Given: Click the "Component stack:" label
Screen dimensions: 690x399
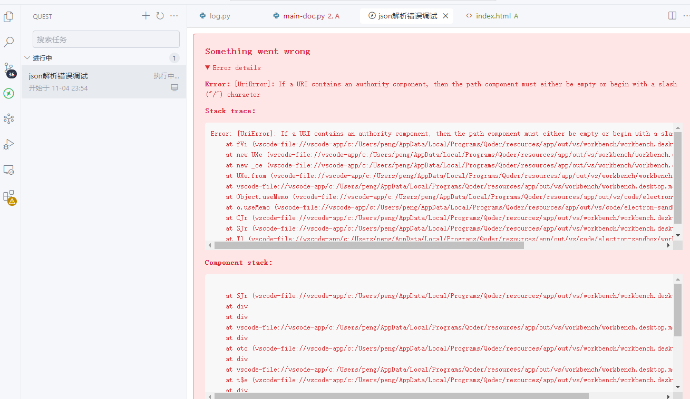Looking at the screenshot, I should [x=239, y=263].
